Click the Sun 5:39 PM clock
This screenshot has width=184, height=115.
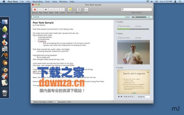(x=166, y=2)
